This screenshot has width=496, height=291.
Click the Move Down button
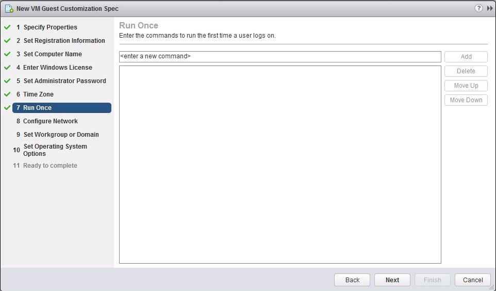(466, 100)
